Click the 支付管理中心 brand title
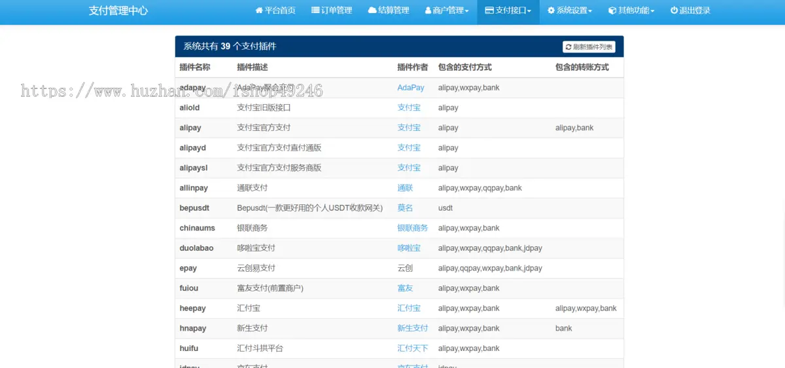 [118, 10]
